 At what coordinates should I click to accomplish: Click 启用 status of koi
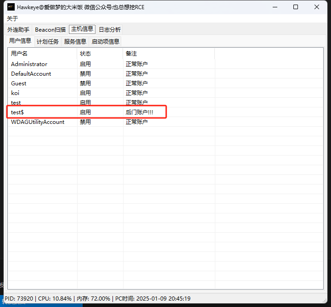85,93
